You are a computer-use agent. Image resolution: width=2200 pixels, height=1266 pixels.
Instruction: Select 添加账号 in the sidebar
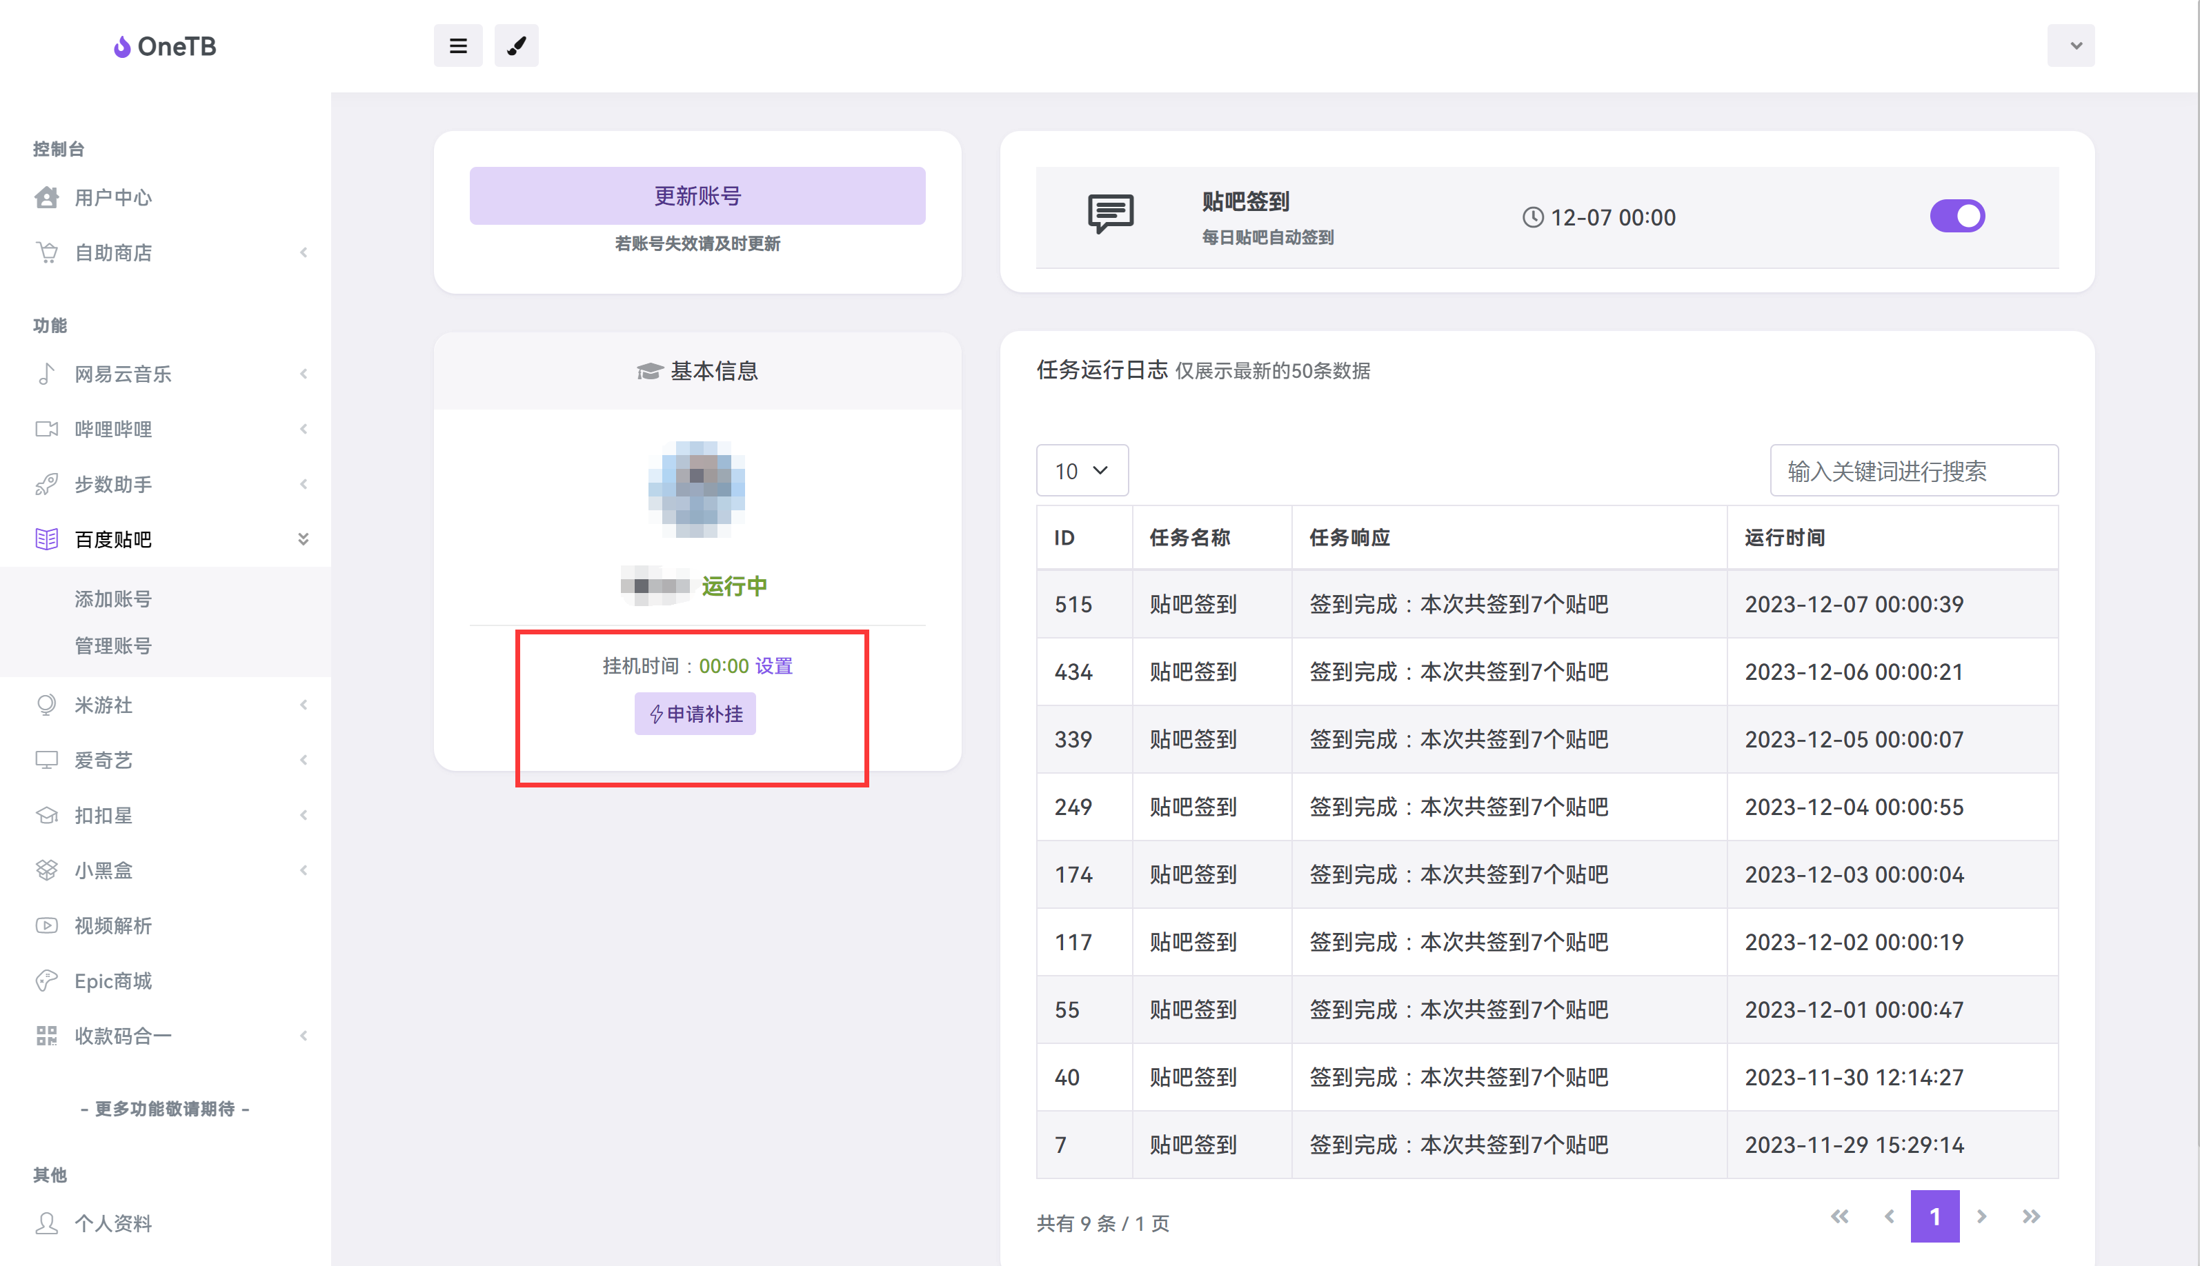coord(112,599)
